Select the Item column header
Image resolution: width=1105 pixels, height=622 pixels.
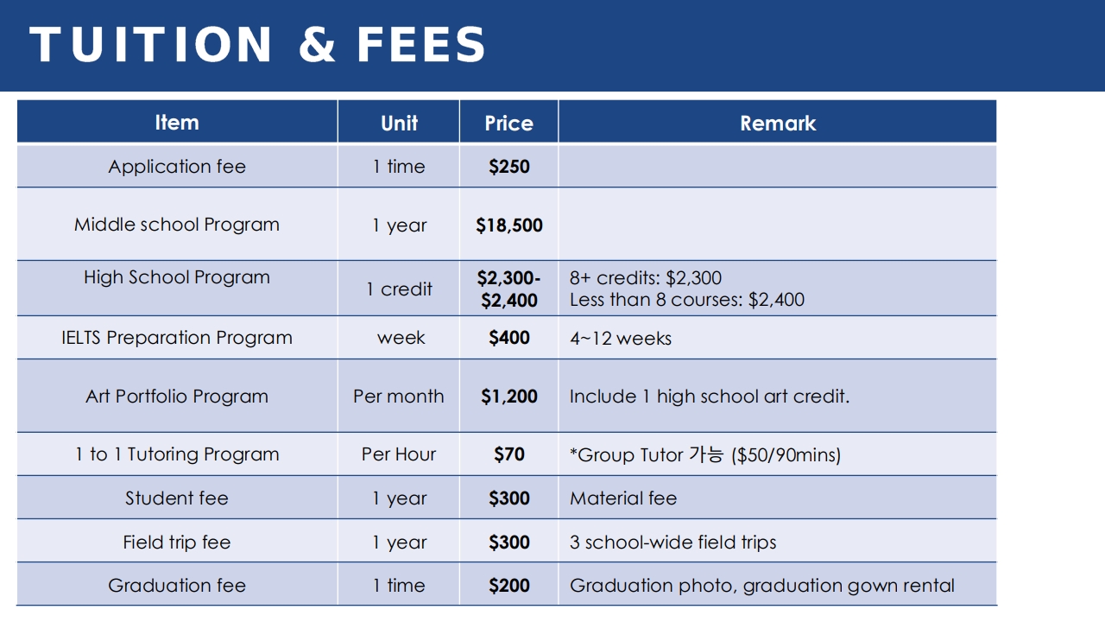tap(177, 123)
